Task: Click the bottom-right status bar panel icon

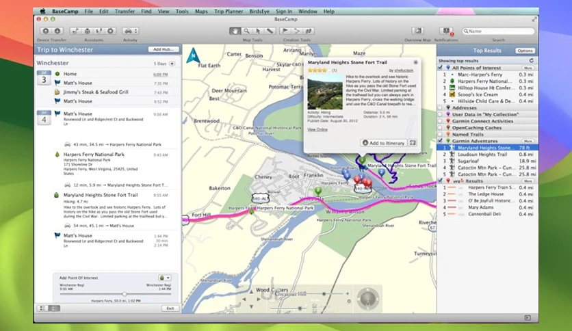Action: (528, 317)
